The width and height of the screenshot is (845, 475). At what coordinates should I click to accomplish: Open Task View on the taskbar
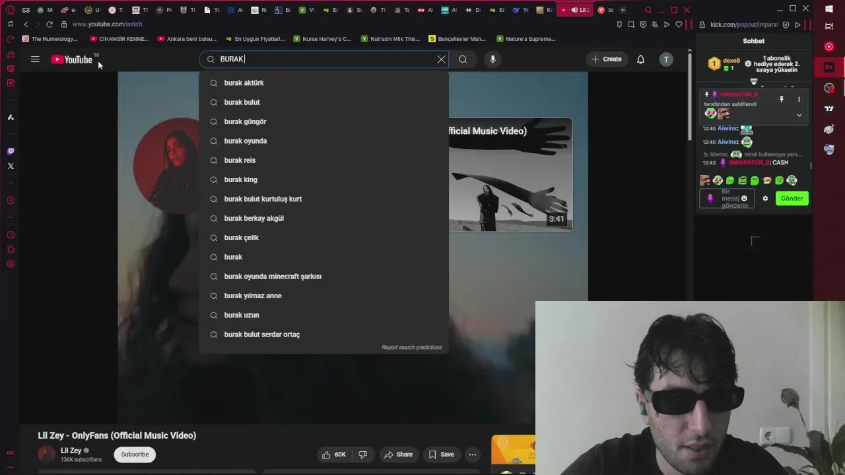829,26
